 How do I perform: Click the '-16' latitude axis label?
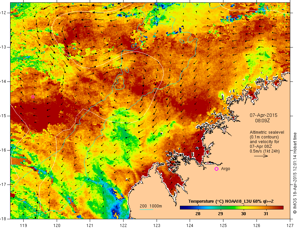[4, 150]
